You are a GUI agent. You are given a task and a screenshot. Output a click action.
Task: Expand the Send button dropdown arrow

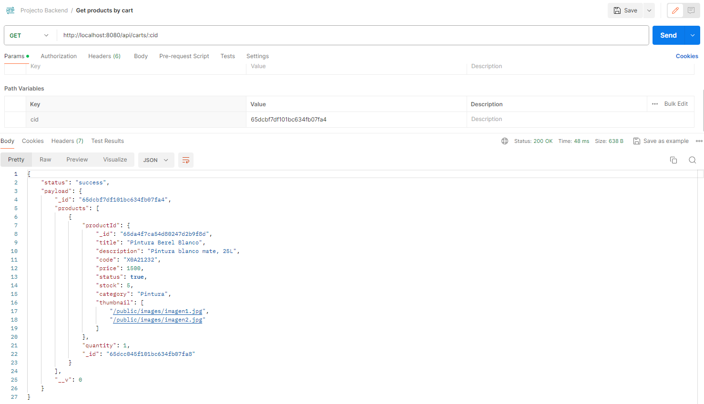click(692, 35)
